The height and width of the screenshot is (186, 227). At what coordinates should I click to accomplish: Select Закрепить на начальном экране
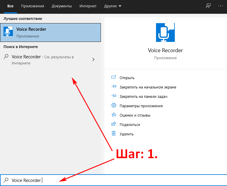(148, 87)
